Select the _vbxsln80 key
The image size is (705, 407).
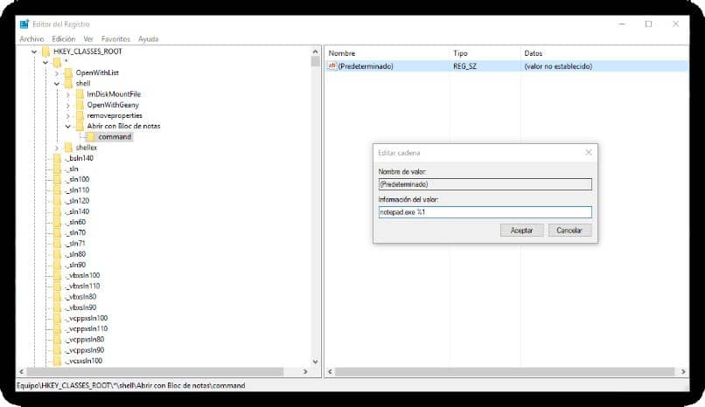click(x=80, y=297)
